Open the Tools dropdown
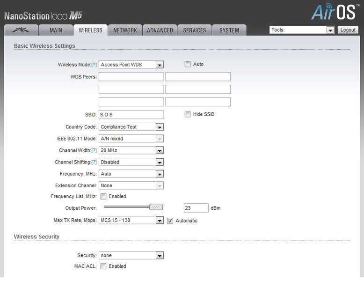Viewport: 364px width, 281px height. click(302, 30)
